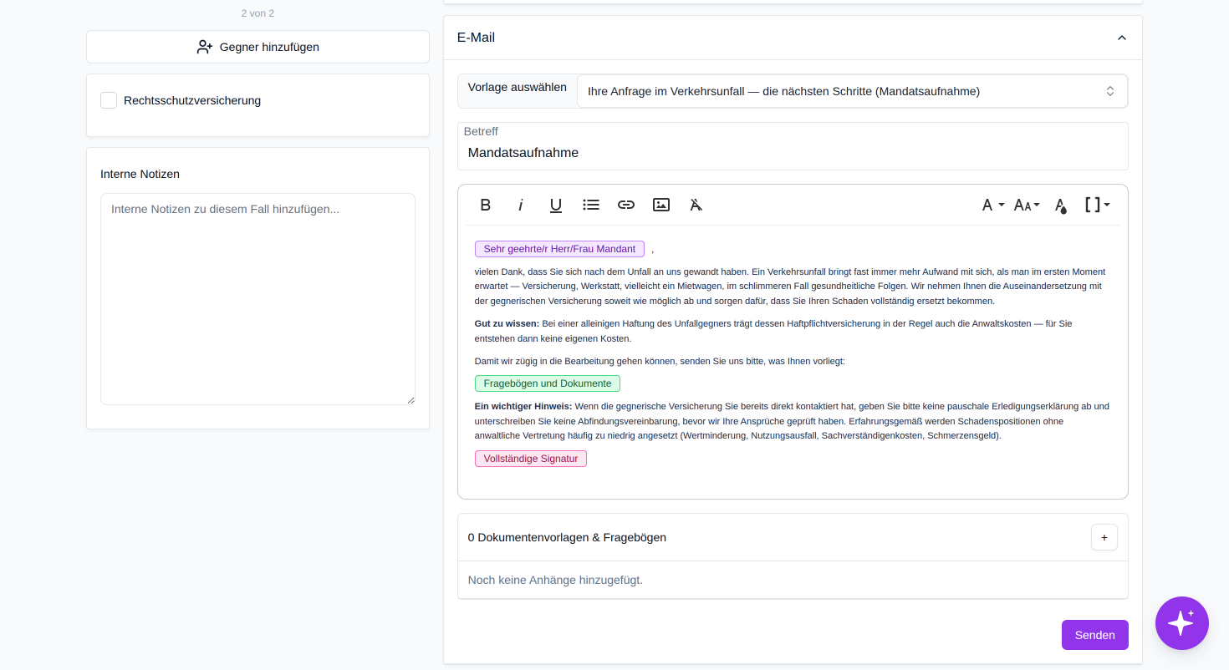Screen dimensions: 1229x670
Task: Send the email with Senden
Action: [1094, 635]
